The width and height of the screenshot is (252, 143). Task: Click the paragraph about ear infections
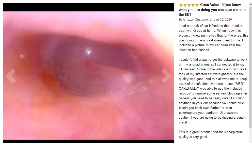[x=213, y=38]
